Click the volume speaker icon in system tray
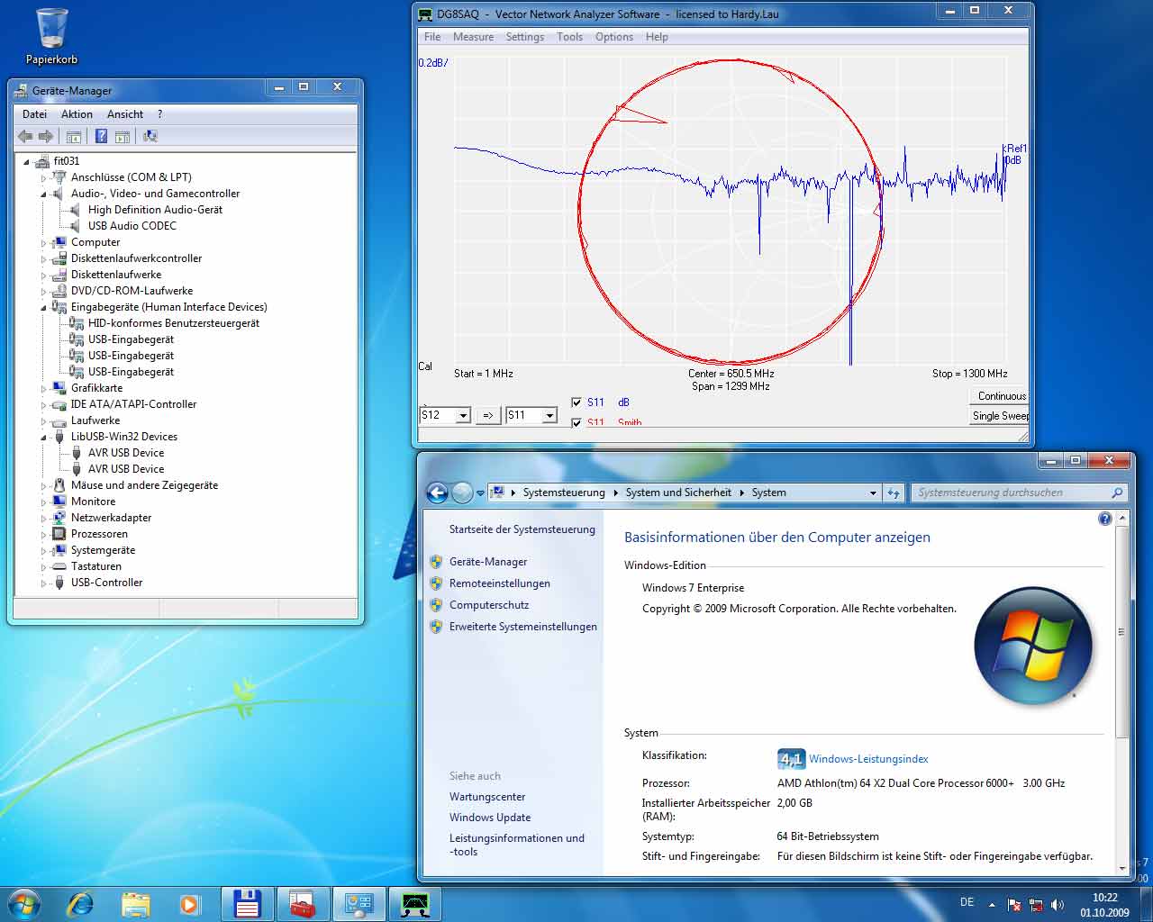Image resolution: width=1153 pixels, height=922 pixels. coord(1058,904)
